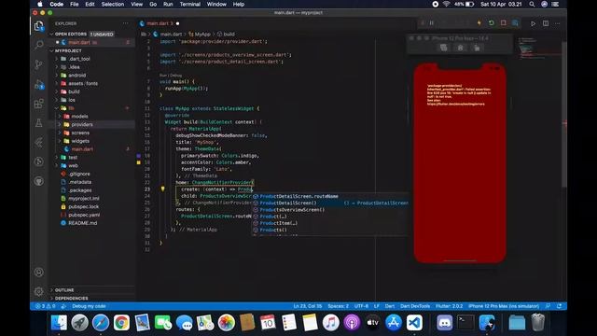Open the Run and Debug view
The image size is (597, 336).
coord(39,84)
